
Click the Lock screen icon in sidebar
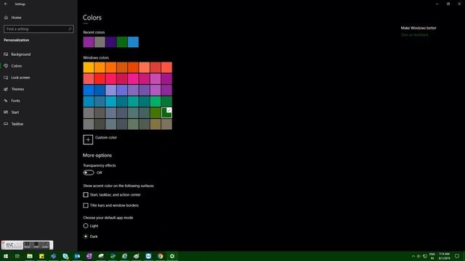tap(6, 78)
